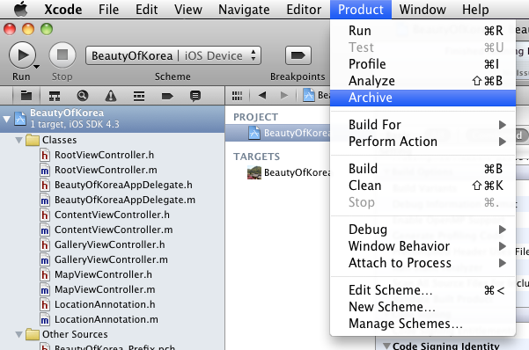Screen dimensions: 529x350
Task: Show the Issue navigator warning icon
Action: (111, 96)
